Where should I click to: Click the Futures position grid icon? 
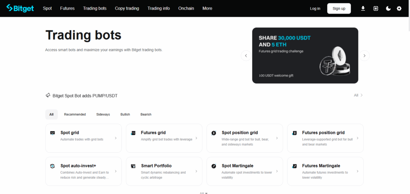(294, 133)
